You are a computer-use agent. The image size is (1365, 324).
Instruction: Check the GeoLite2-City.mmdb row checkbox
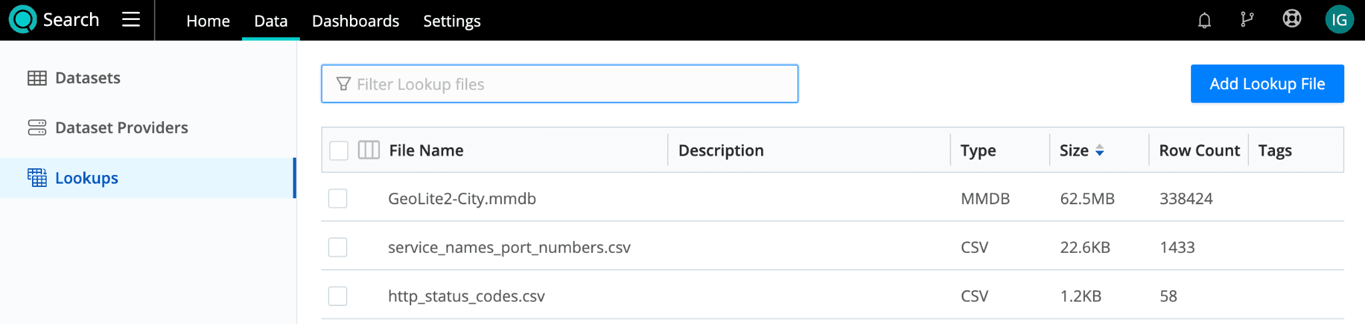338,198
